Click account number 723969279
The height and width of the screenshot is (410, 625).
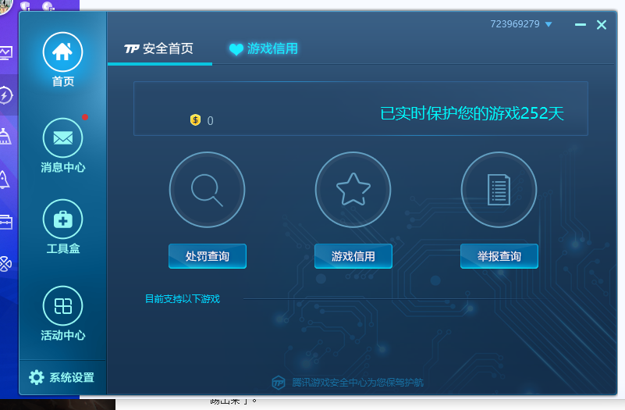515,24
